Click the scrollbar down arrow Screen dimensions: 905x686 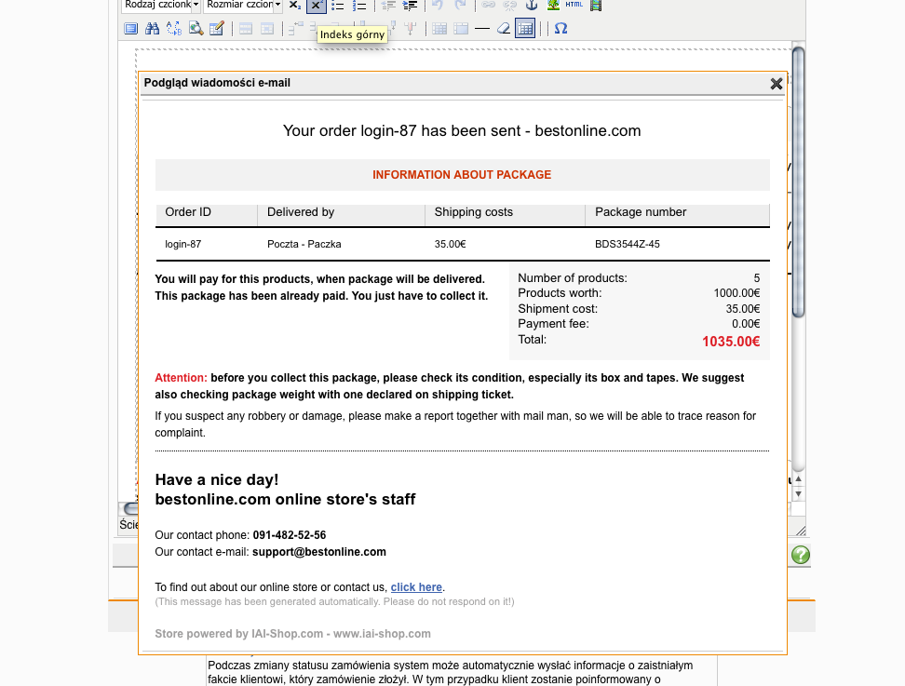click(x=798, y=494)
